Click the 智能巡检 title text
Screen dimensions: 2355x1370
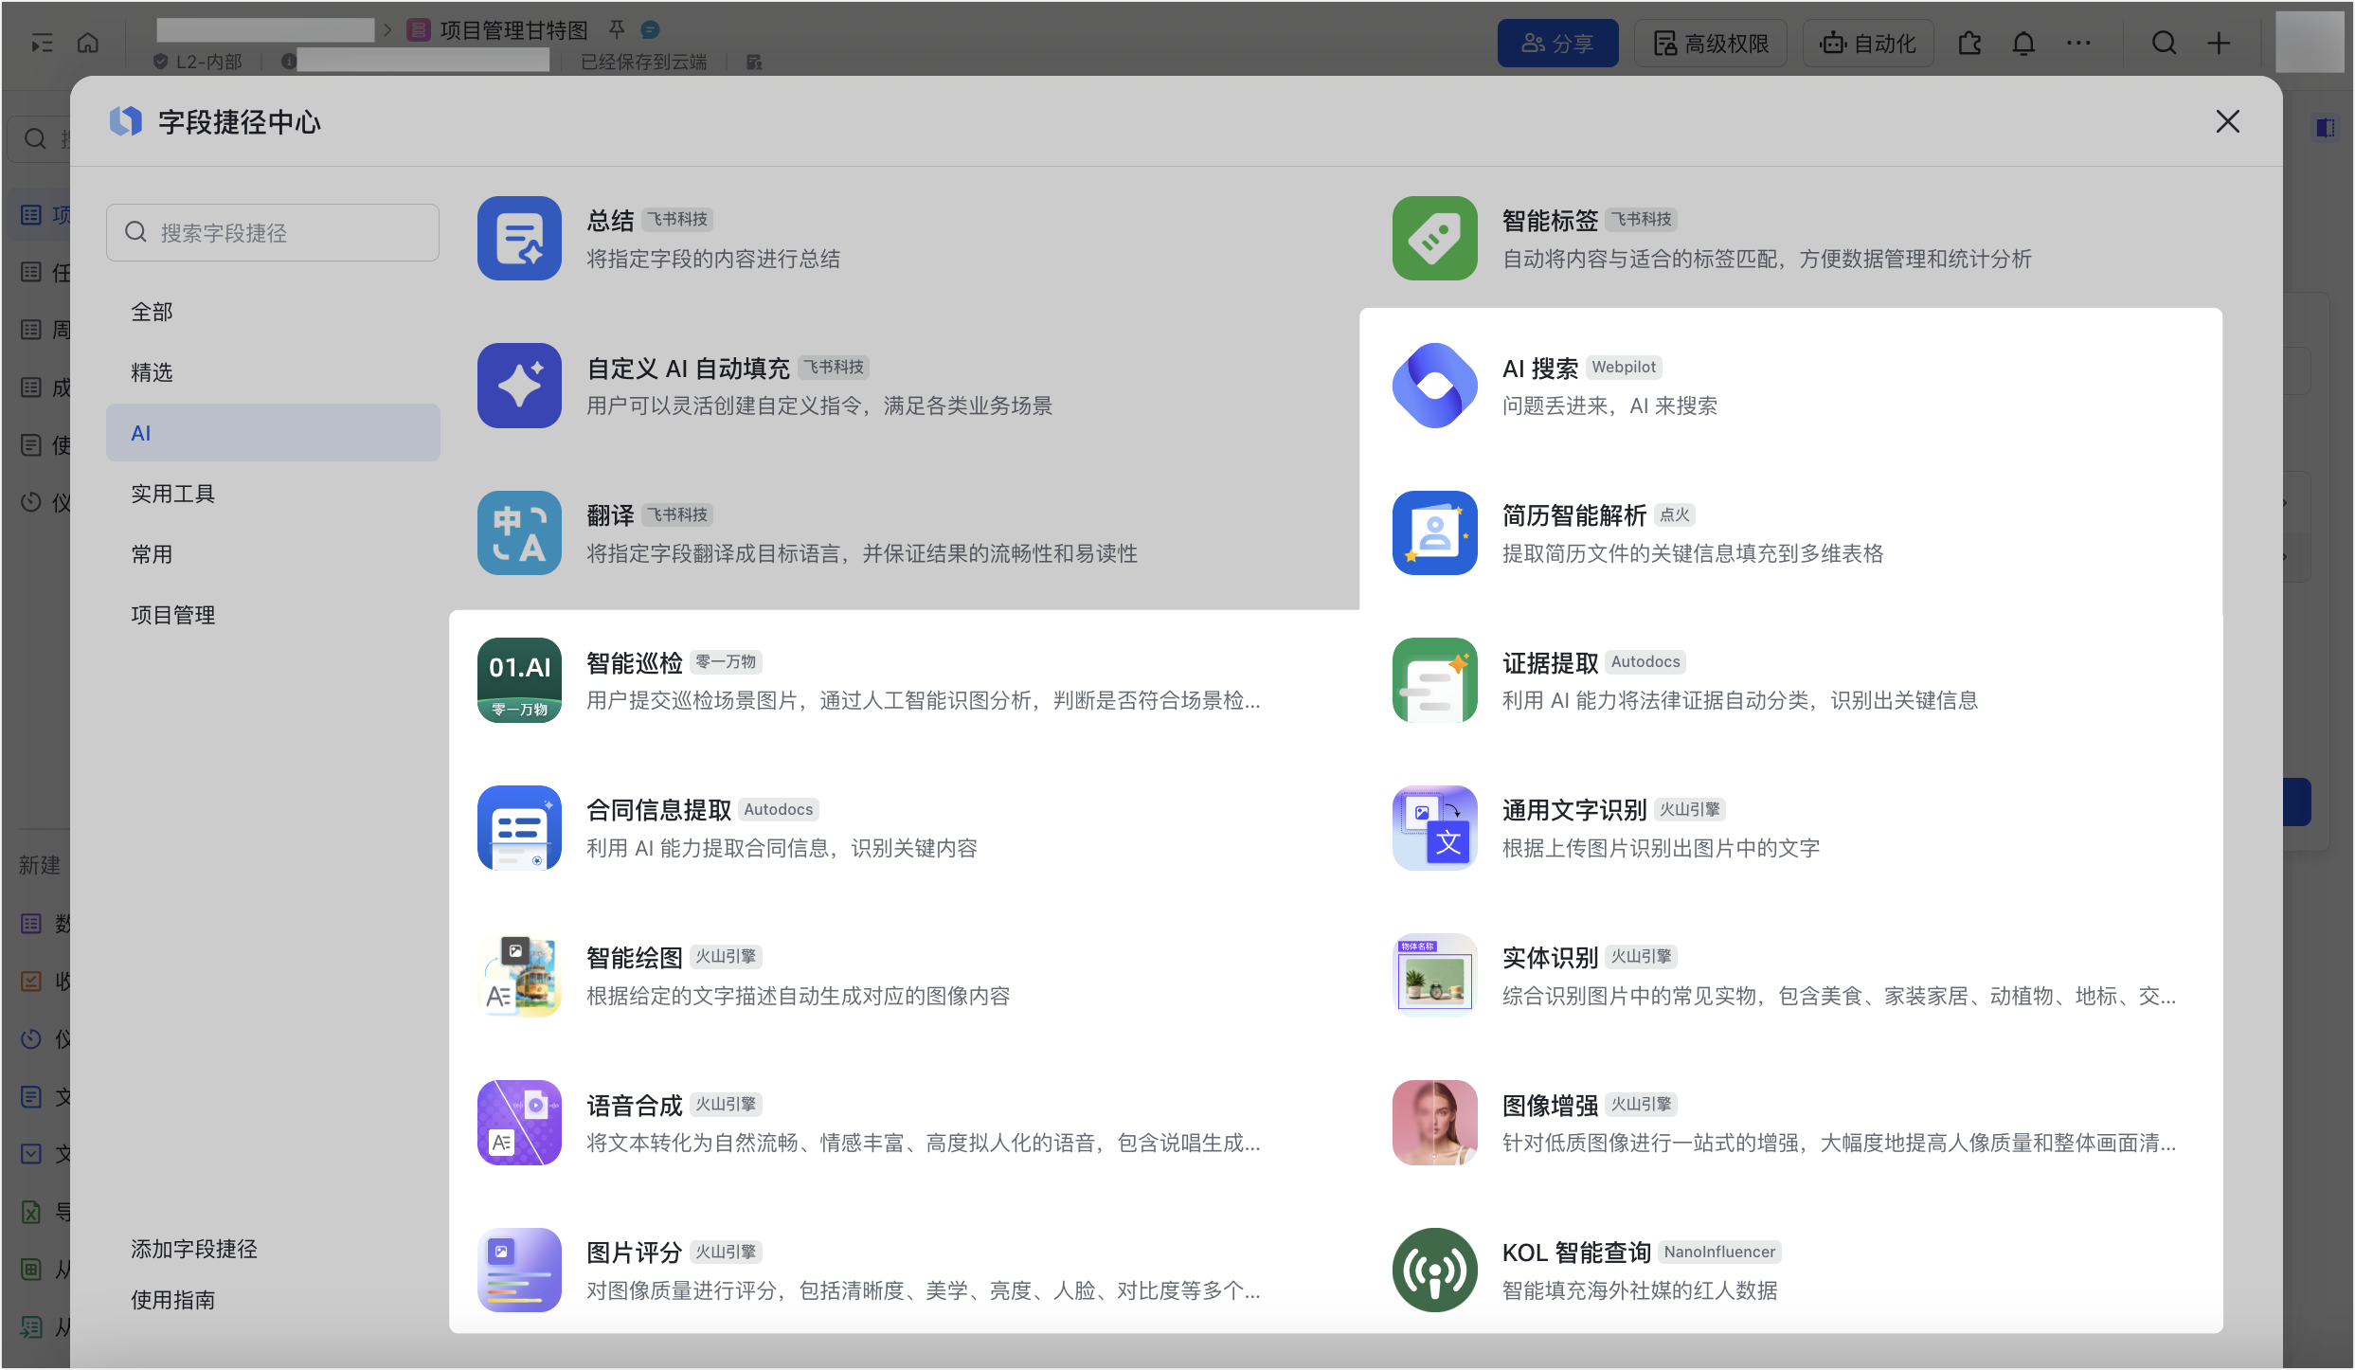(x=634, y=662)
